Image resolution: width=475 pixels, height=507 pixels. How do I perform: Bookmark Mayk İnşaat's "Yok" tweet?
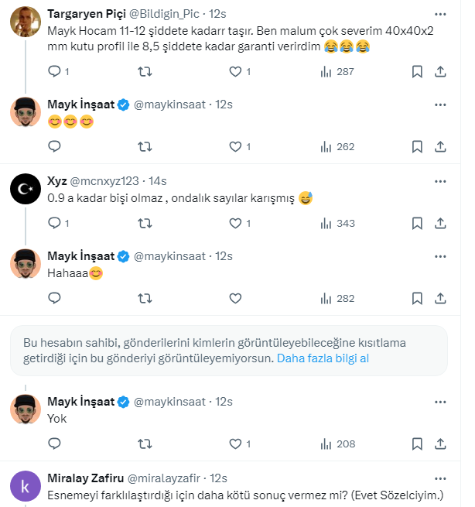point(417,444)
